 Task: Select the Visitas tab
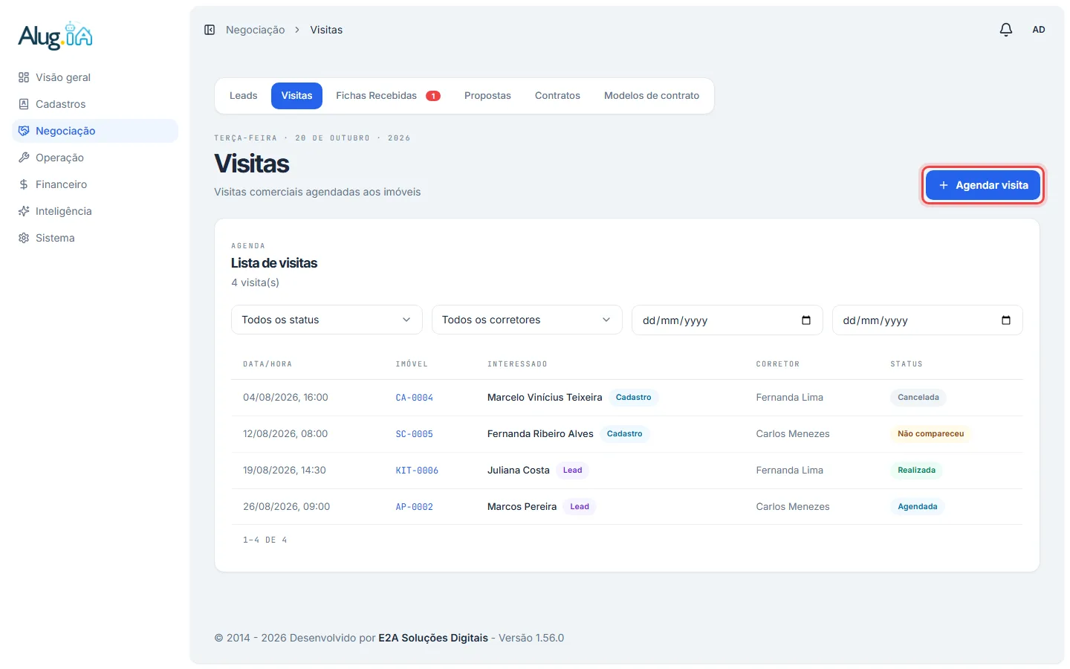tap(296, 96)
